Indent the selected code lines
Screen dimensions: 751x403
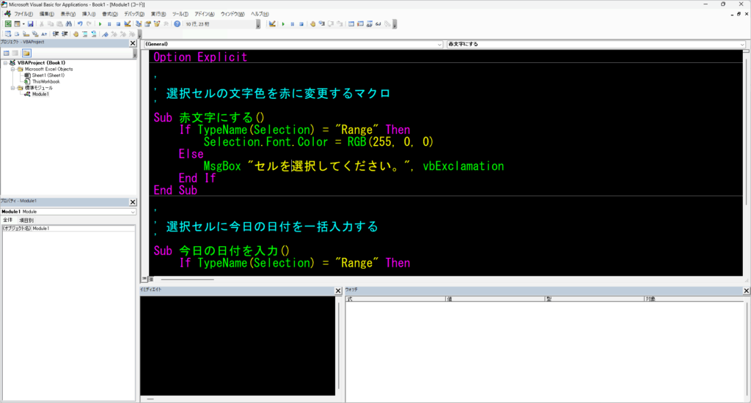[56, 34]
